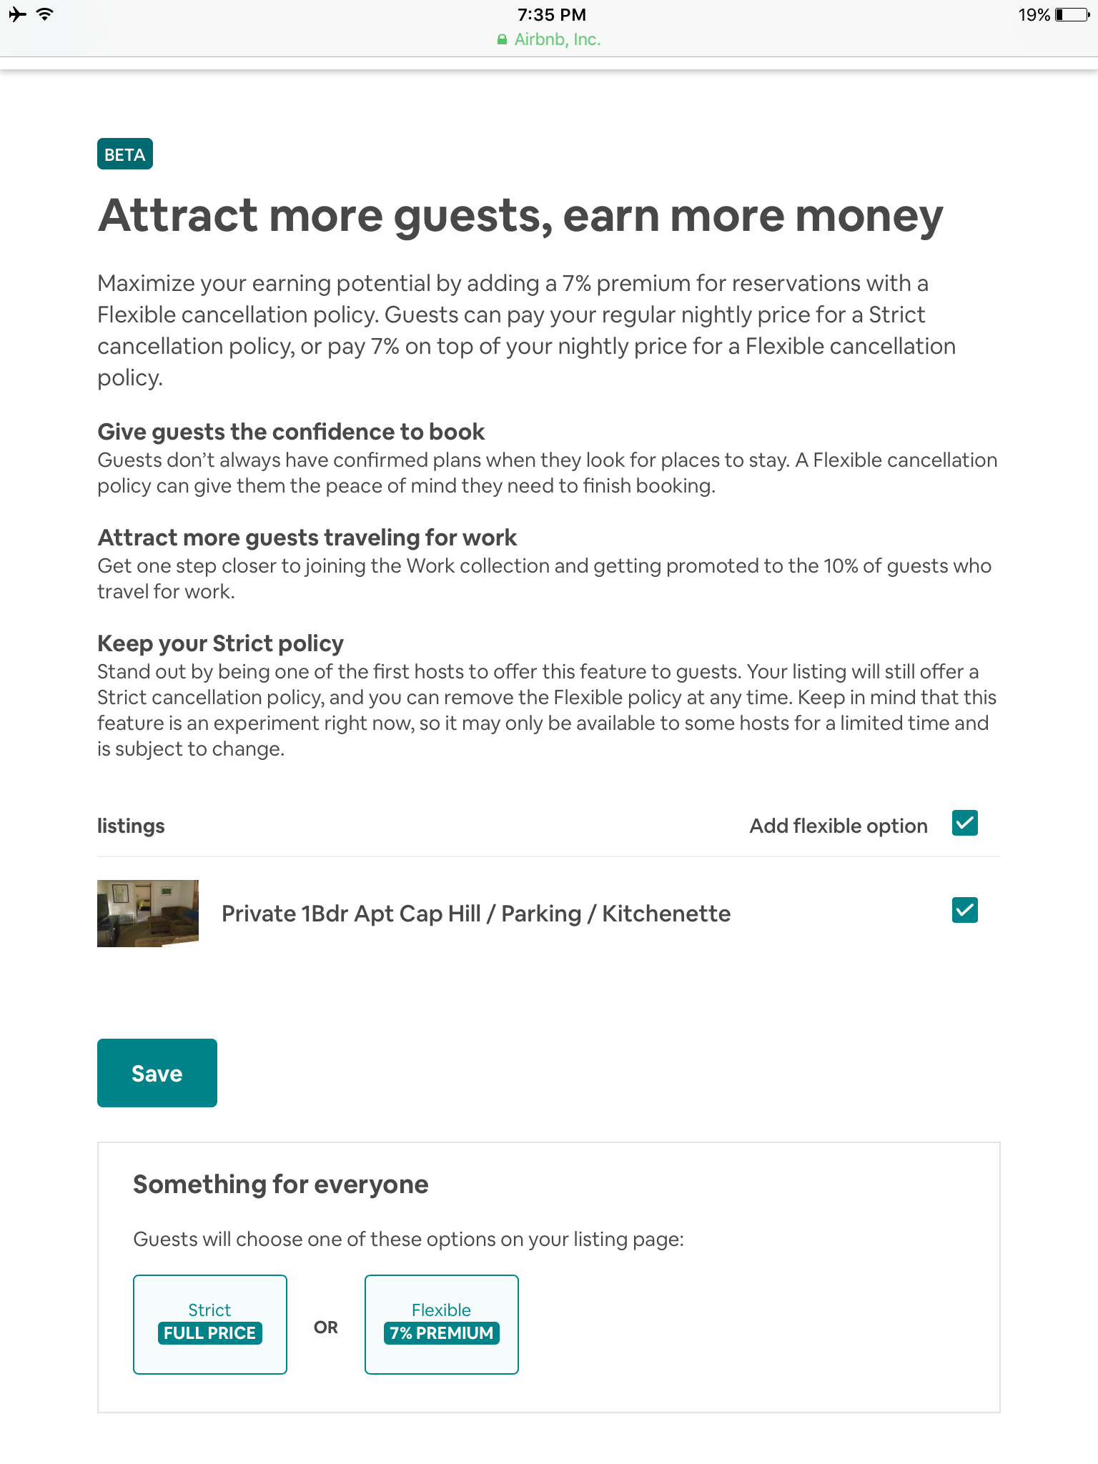
Task: Click the "Attract more guests, earn more money" heading
Action: pos(520,216)
